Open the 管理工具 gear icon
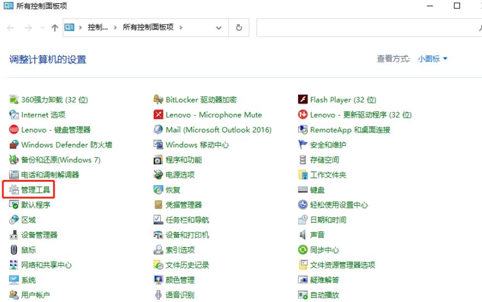This screenshot has height=302, width=482. [x=14, y=190]
